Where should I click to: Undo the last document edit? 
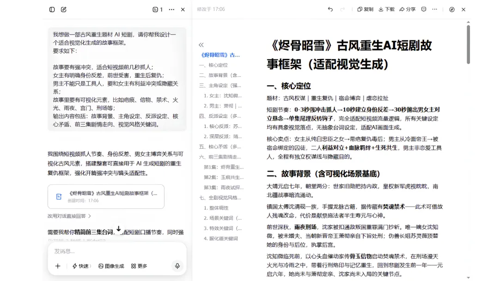click(330, 9)
